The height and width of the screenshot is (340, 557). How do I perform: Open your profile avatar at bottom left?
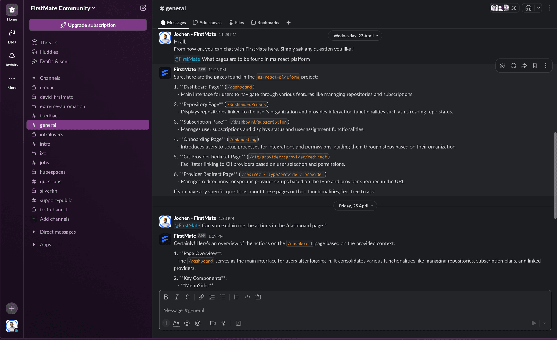(12, 326)
